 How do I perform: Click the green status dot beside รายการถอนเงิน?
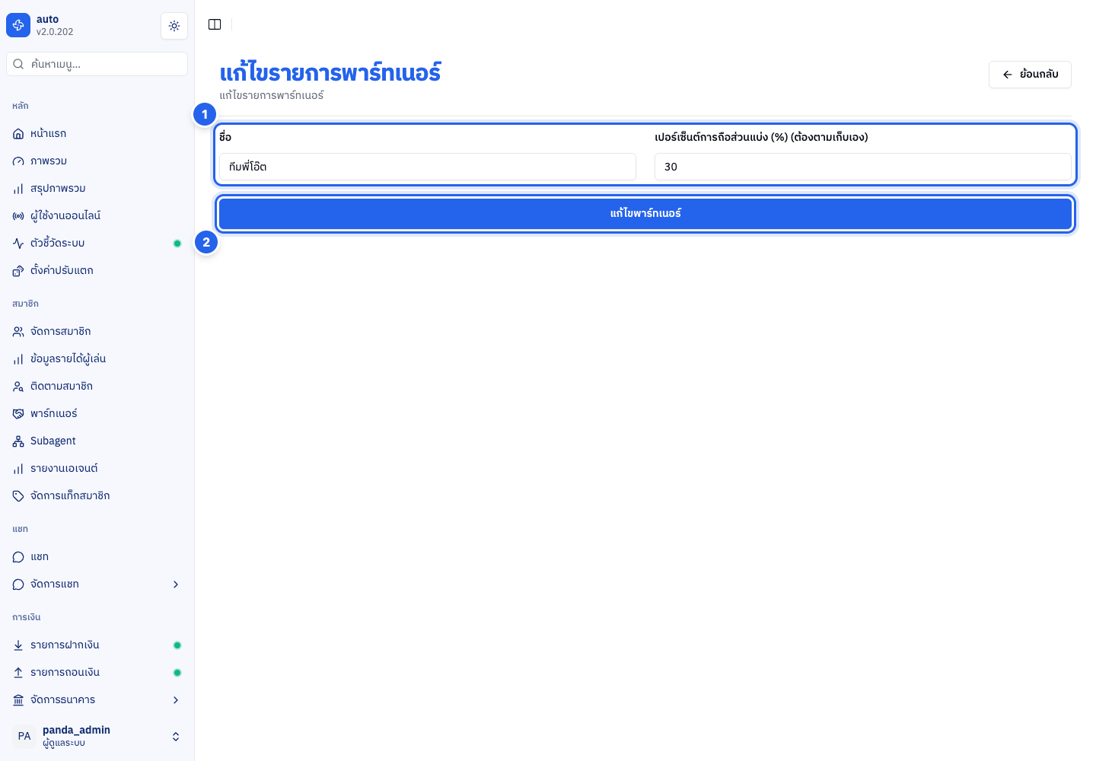177,673
